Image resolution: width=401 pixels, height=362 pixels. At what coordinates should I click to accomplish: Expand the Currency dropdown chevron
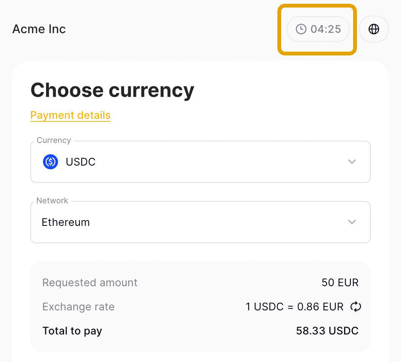click(x=352, y=162)
